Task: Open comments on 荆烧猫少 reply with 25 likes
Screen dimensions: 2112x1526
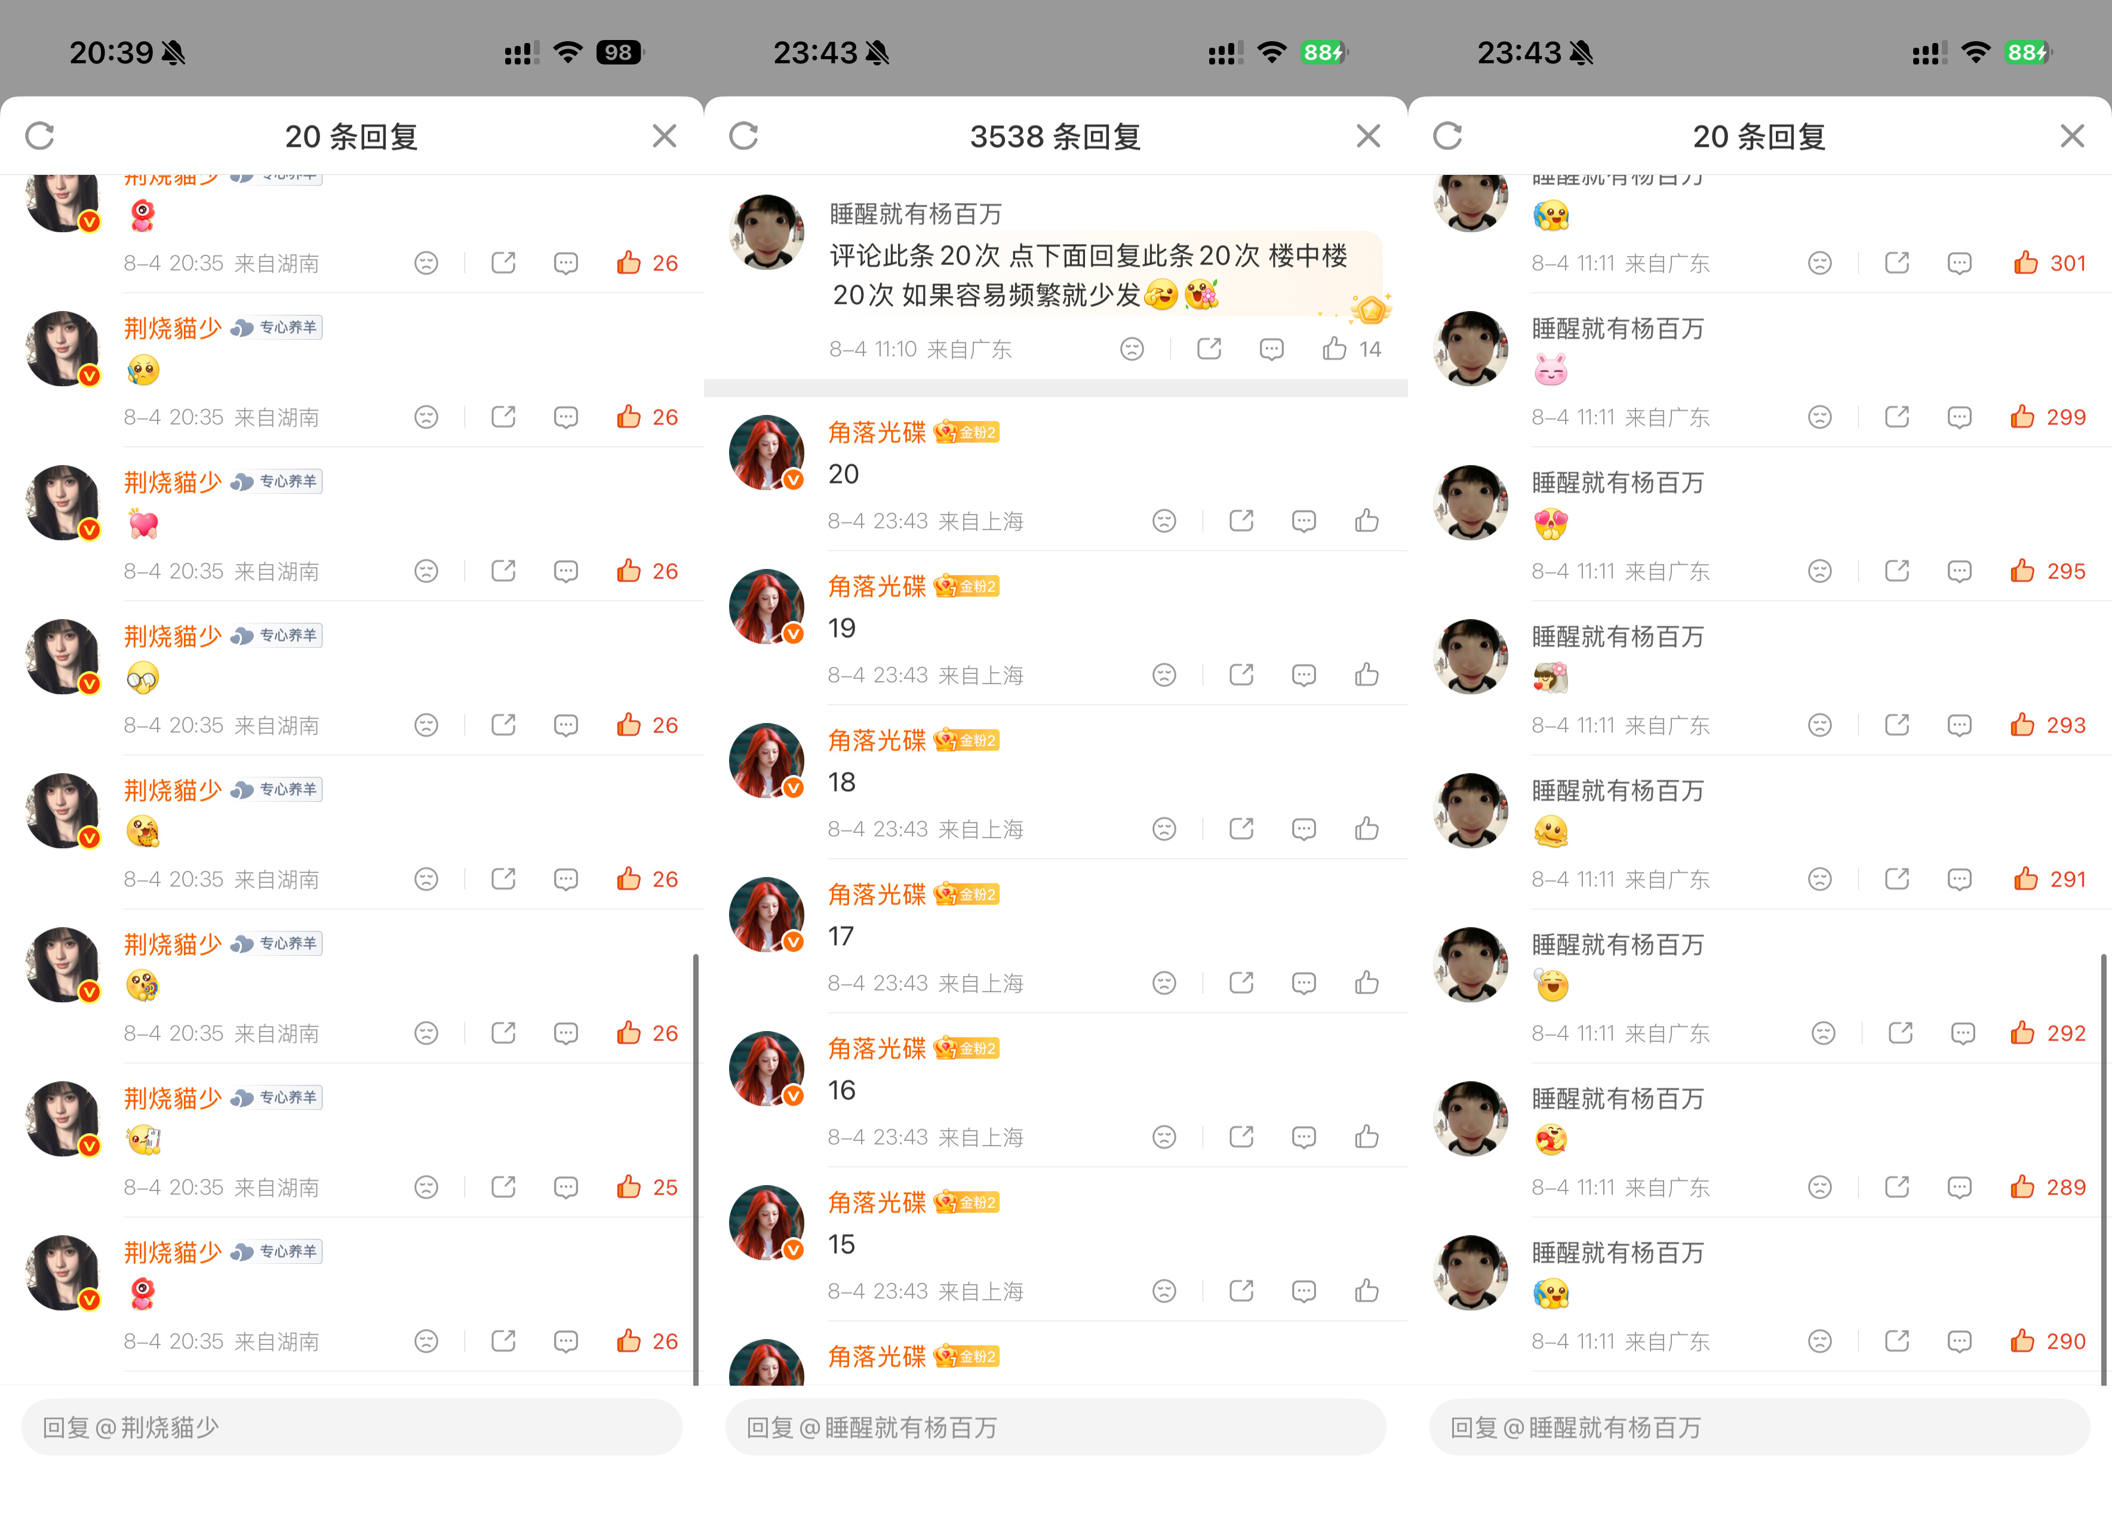Action: (x=566, y=1187)
